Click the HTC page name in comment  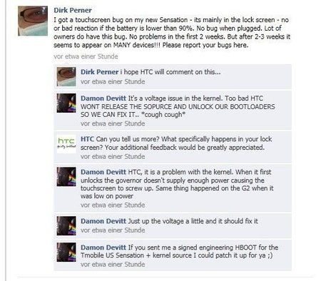click(x=87, y=139)
